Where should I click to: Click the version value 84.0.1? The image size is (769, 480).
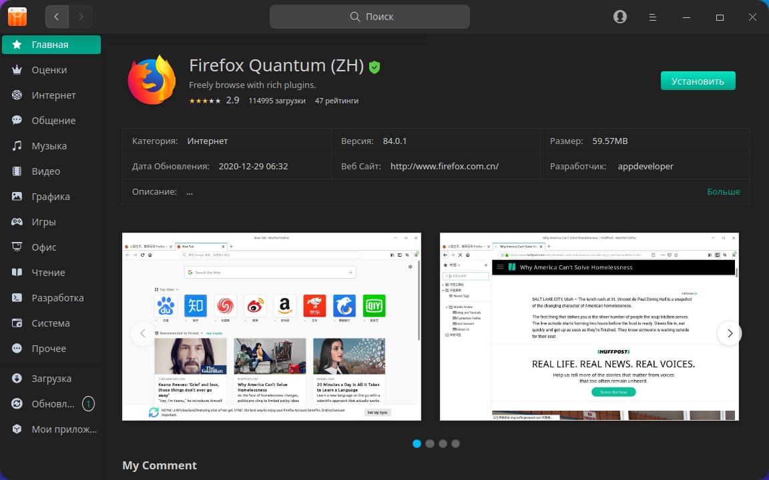pyautogui.click(x=395, y=141)
